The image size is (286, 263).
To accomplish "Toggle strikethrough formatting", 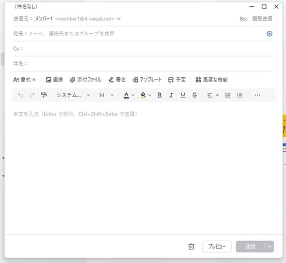I will click(x=194, y=95).
